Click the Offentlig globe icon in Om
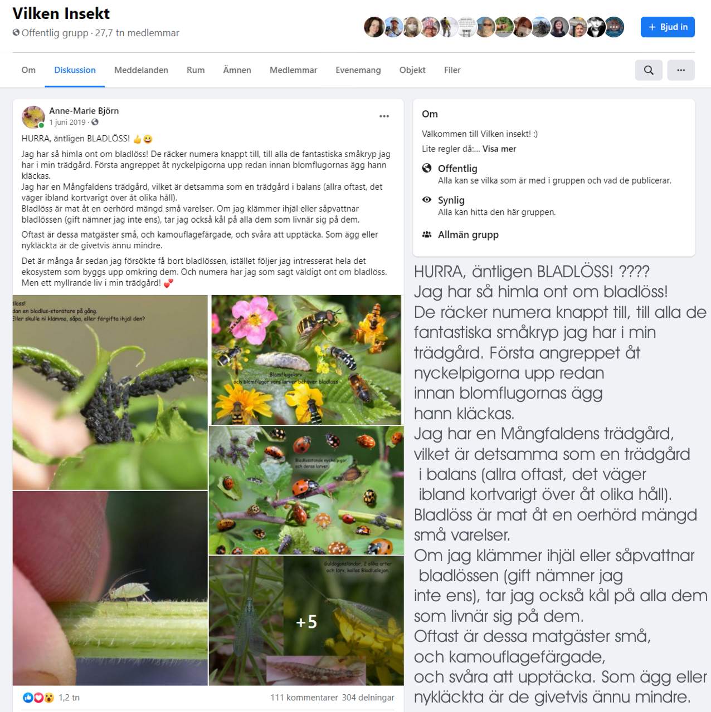The width and height of the screenshot is (711, 712). click(x=427, y=168)
